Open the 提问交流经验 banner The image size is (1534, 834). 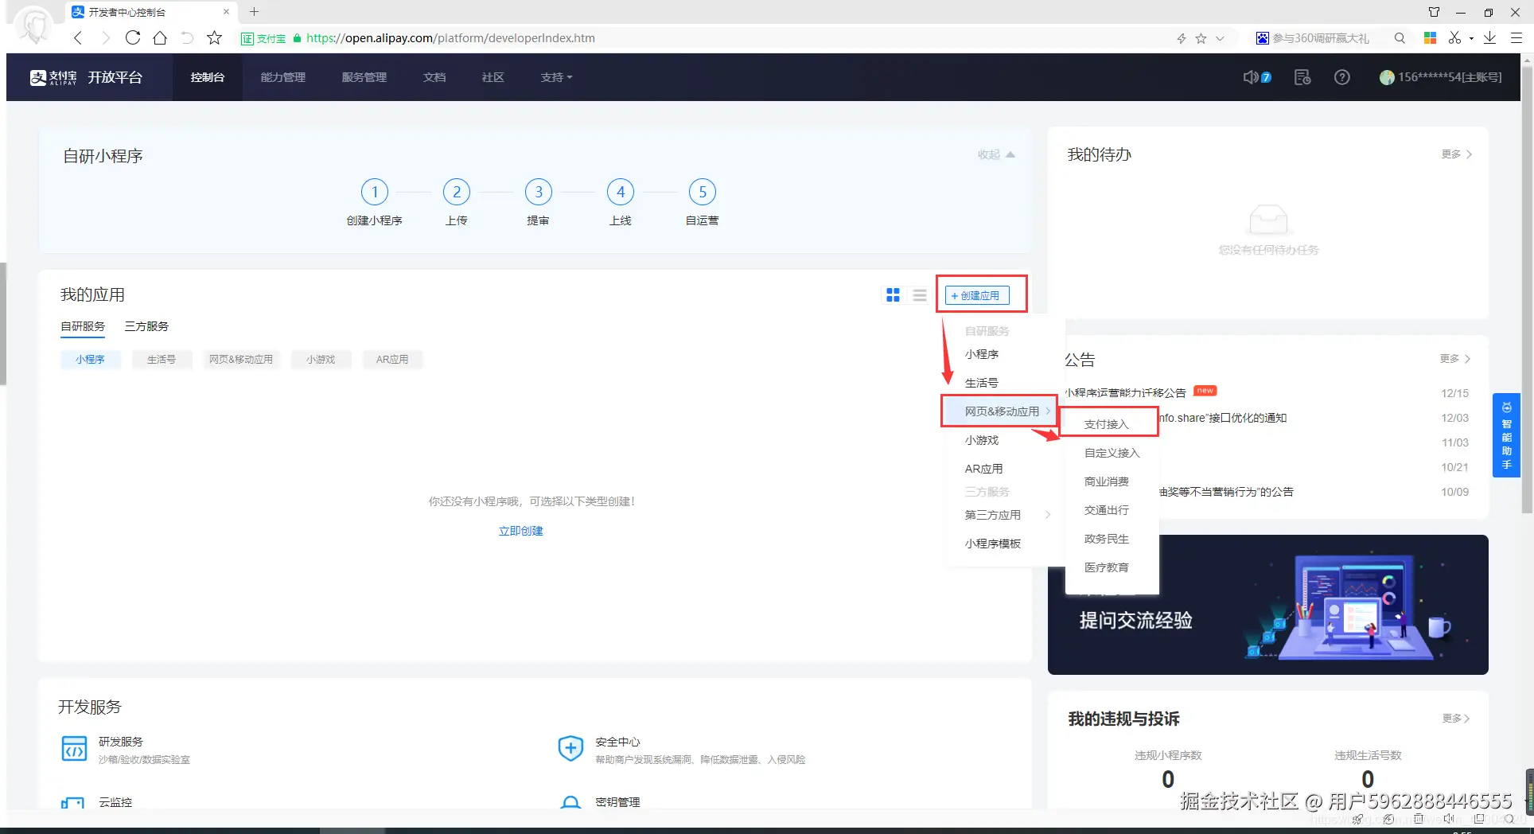[x=1267, y=605]
